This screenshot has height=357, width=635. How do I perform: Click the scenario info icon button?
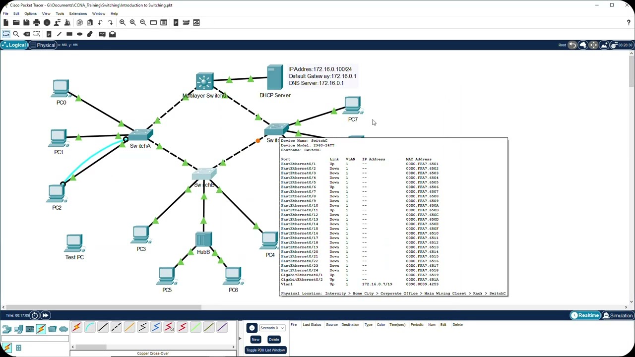tap(252, 328)
